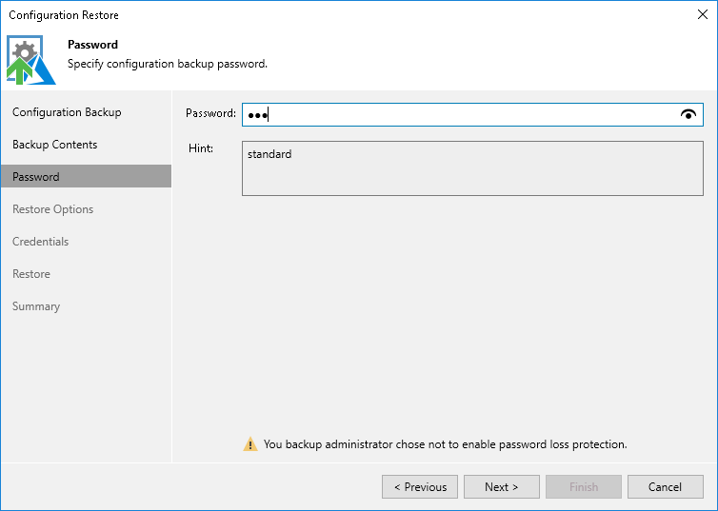Image resolution: width=718 pixels, height=511 pixels.
Task: Close the Configuration Restore dialog
Action: coord(702,14)
